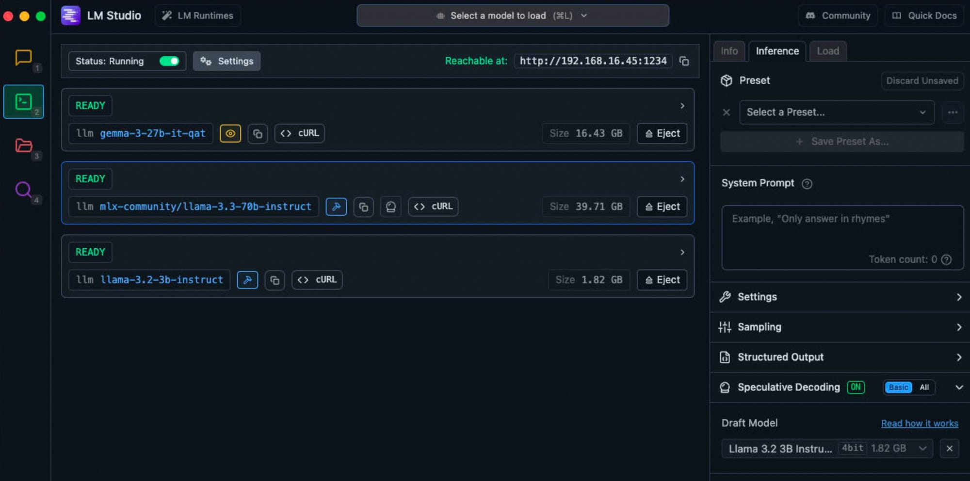
Task: Open the preset more-options ellipsis menu
Action: (x=953, y=112)
